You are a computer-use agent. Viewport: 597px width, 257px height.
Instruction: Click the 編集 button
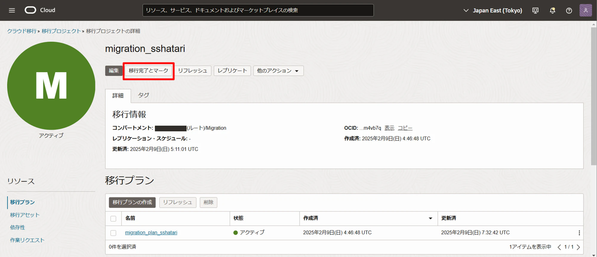114,71
